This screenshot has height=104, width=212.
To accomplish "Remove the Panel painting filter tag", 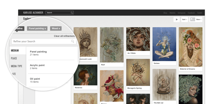I will pos(45,29).
